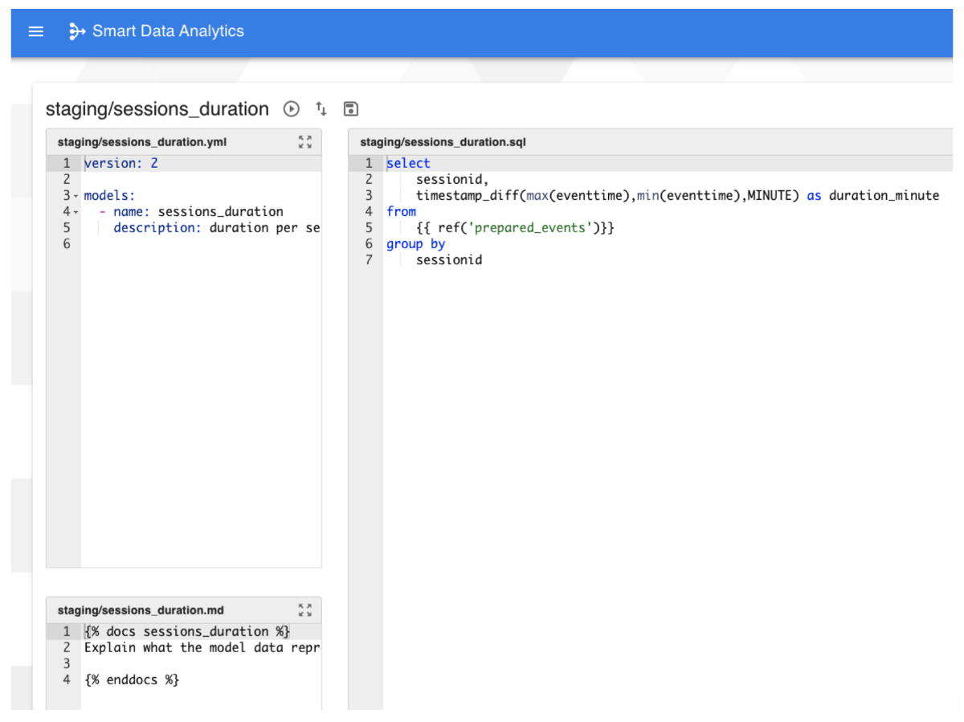Expand the sessions_duration.yml editor to fullscreen
964x722 pixels.
(304, 142)
